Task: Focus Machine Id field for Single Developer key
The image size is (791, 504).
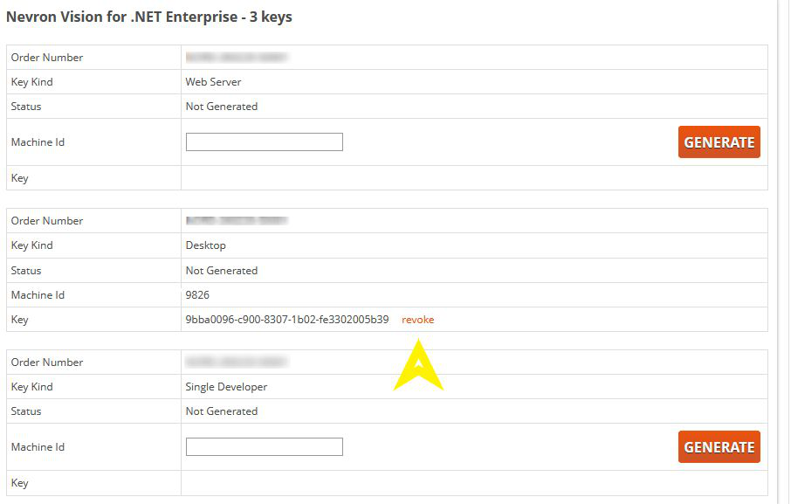Action: tap(264, 447)
